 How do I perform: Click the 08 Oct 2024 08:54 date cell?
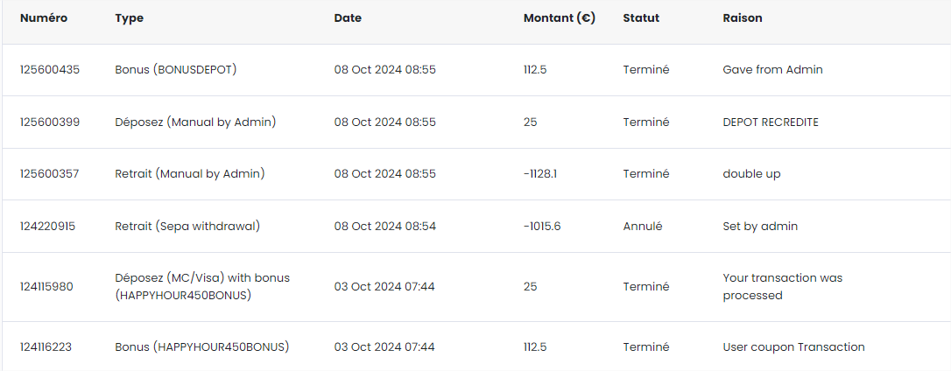tap(385, 227)
